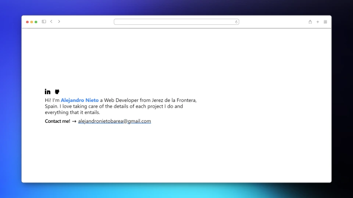Click the Alejandro Nieto name link
The width and height of the screenshot is (353, 198).
click(79, 100)
